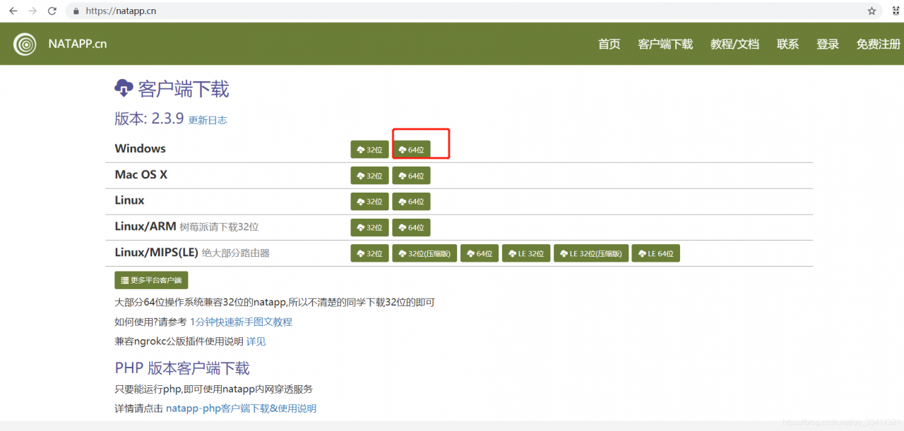
Task: Open 1分钟快速新手图文教程 link
Action: (x=241, y=322)
